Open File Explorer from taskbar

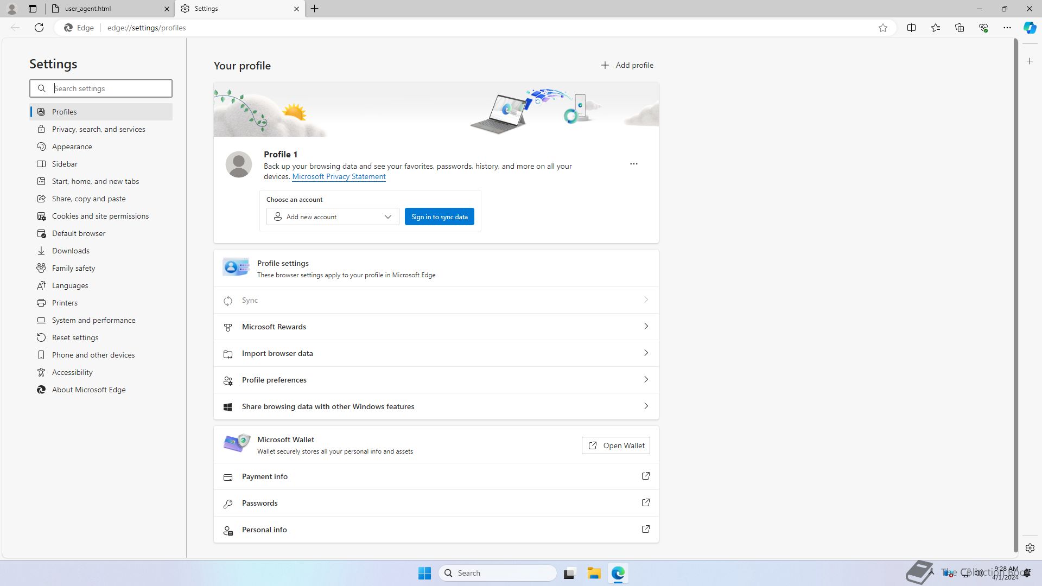pos(594,573)
